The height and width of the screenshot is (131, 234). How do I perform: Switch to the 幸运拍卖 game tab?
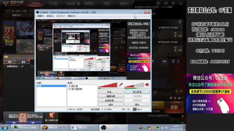click(x=71, y=3)
